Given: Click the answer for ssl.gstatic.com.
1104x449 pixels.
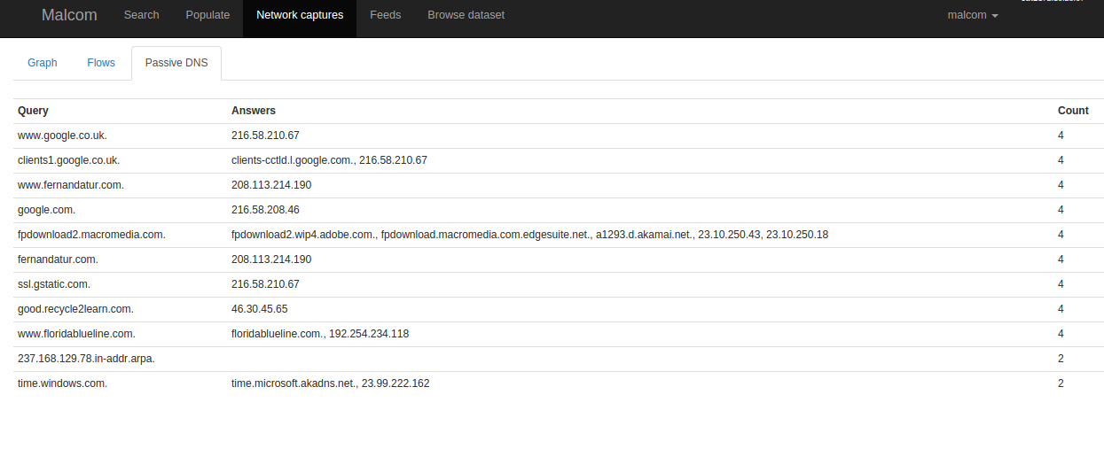Looking at the screenshot, I should pos(265,284).
